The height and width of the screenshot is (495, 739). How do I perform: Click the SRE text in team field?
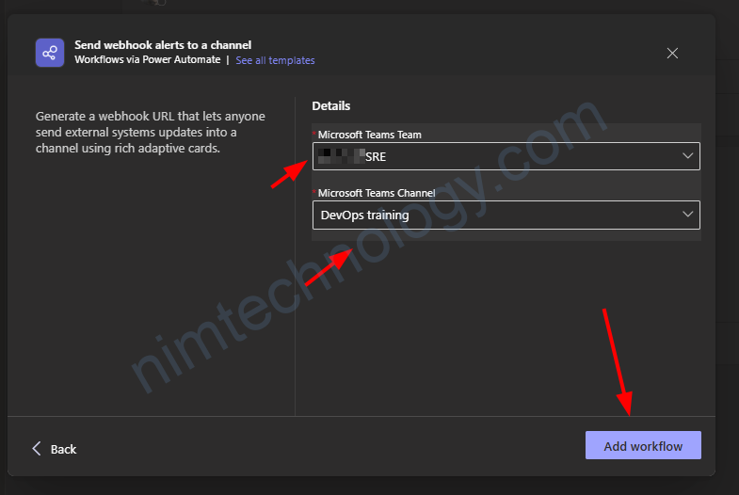[376, 157]
